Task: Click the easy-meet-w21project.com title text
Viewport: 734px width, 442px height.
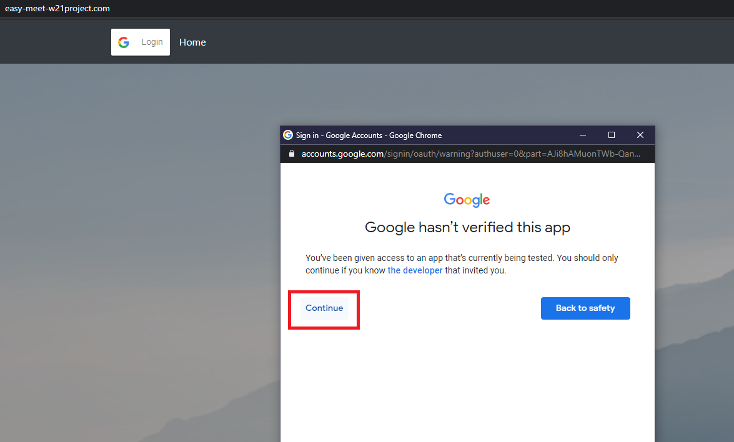Action: [x=58, y=8]
